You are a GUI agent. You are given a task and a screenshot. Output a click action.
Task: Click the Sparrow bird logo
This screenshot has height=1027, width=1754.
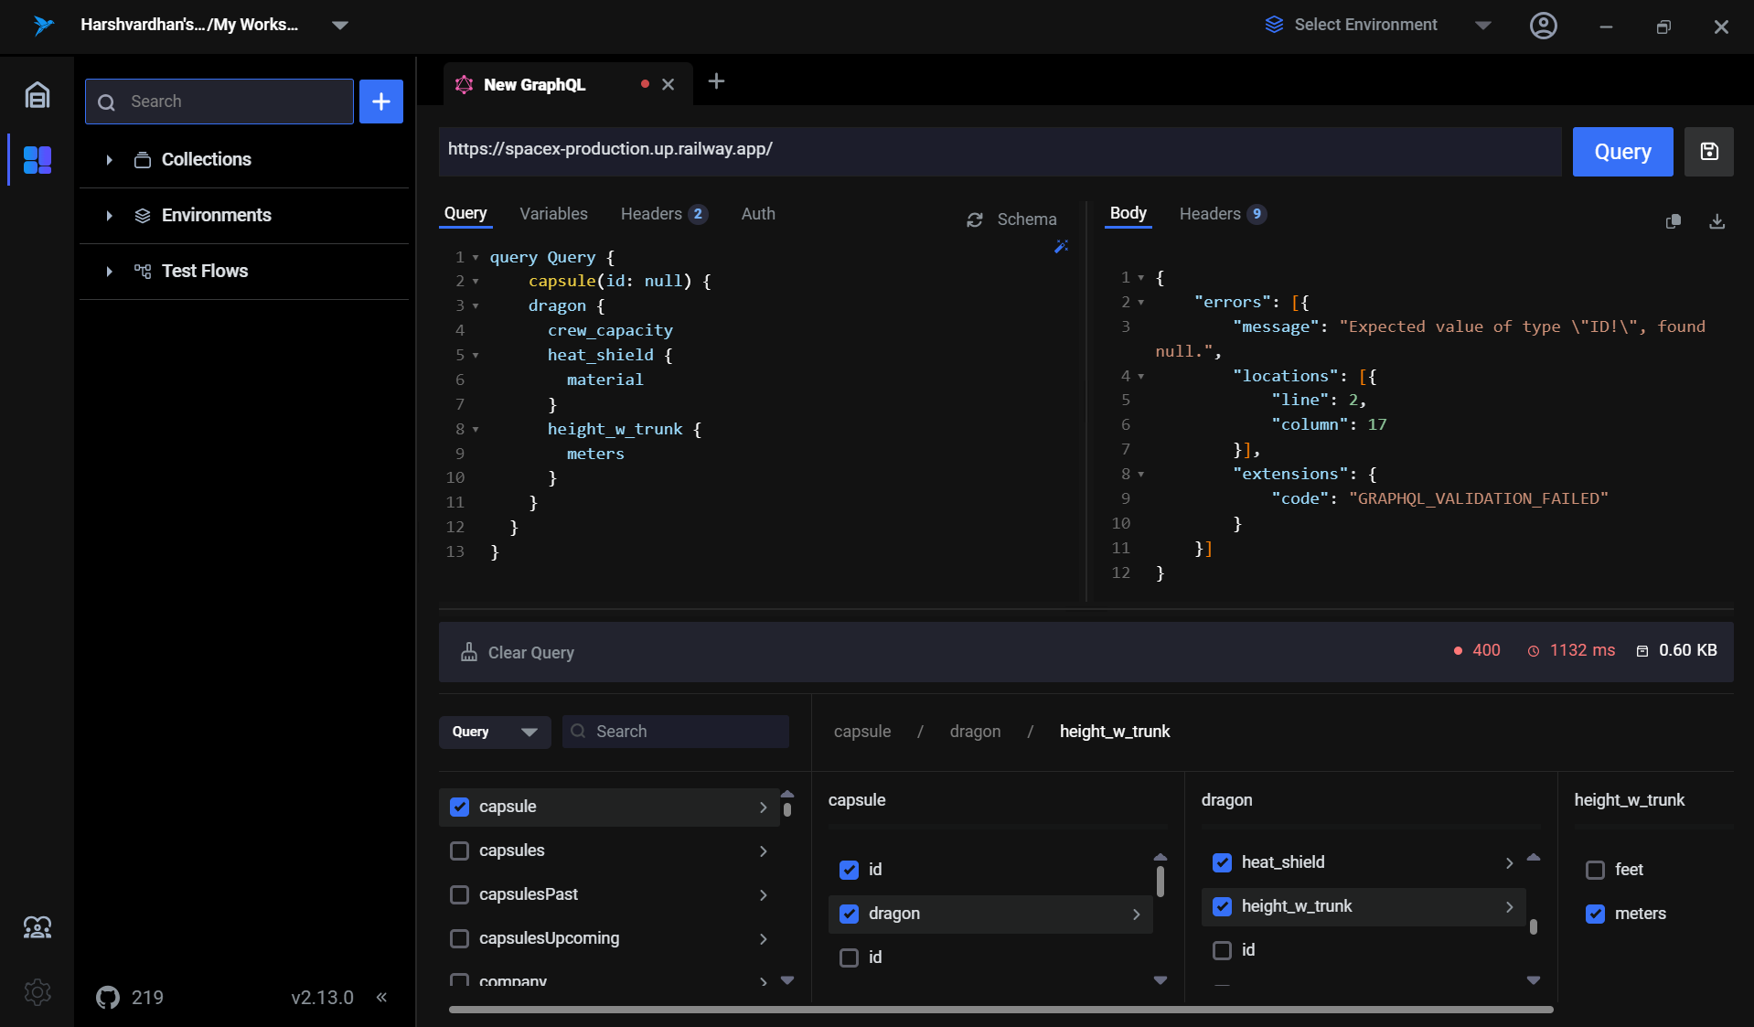(42, 25)
